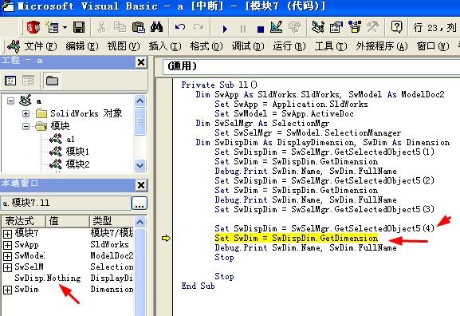Open the Toolbox hammer and wrench icon
This screenshot has height=316, width=460.
(372, 28)
